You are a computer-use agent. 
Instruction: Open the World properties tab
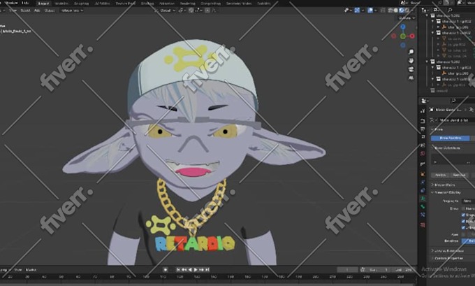coord(423,154)
